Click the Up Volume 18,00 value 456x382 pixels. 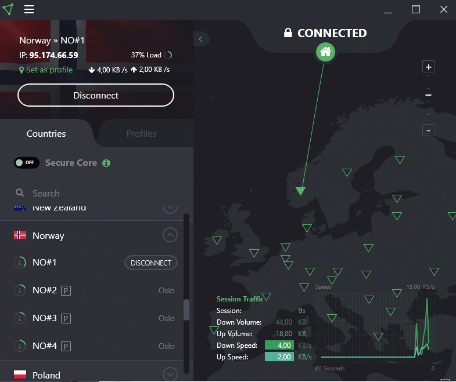pos(284,334)
